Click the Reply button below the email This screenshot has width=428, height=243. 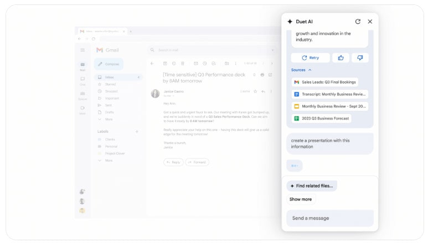coord(173,162)
